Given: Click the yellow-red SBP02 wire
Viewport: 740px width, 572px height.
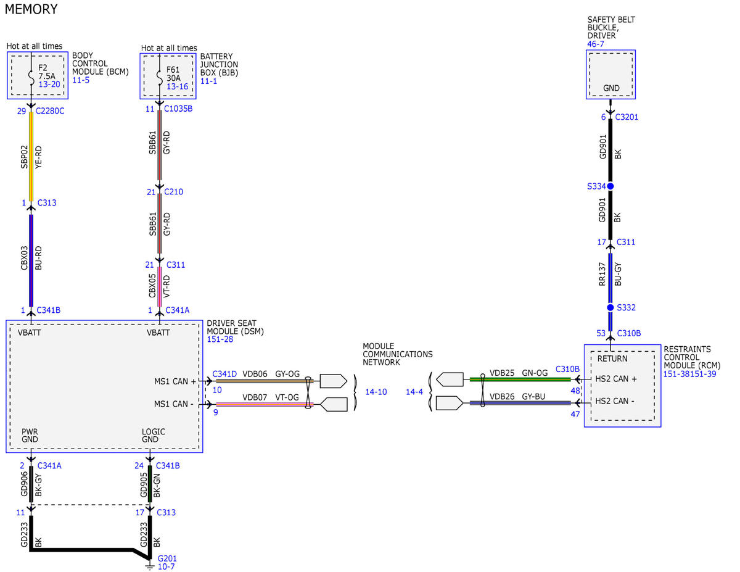Looking at the screenshot, I should [x=31, y=156].
